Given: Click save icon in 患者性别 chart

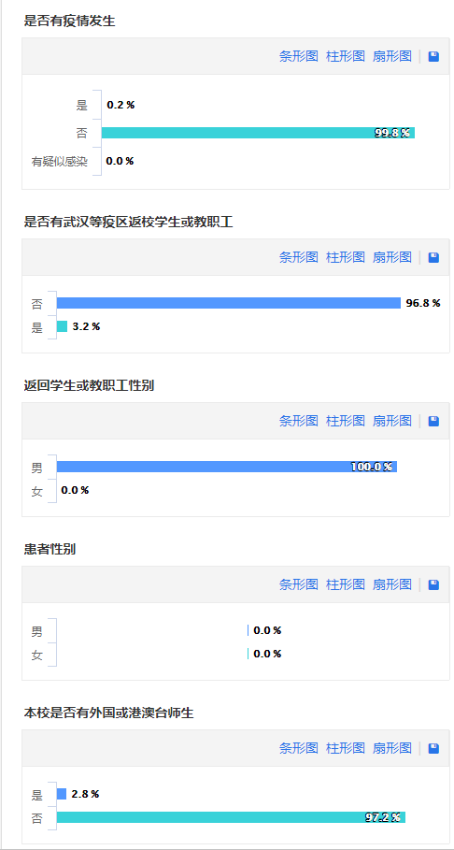Looking at the screenshot, I should tap(433, 585).
